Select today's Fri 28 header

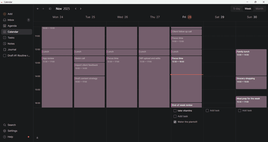(187, 17)
